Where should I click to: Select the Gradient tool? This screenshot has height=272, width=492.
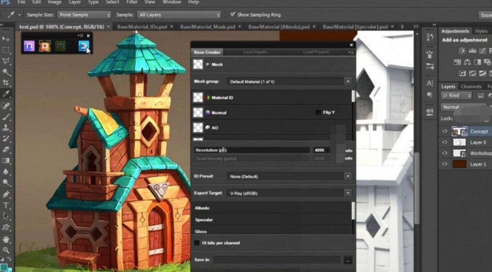5,161
